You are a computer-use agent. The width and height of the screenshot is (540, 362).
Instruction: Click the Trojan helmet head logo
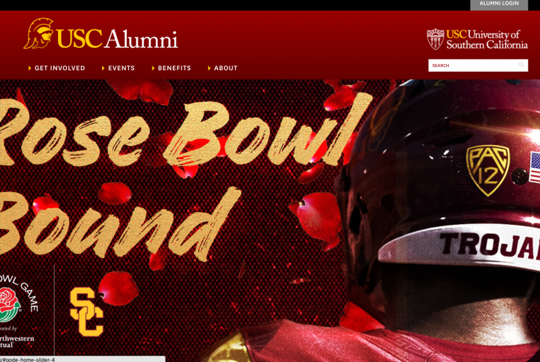[38, 33]
